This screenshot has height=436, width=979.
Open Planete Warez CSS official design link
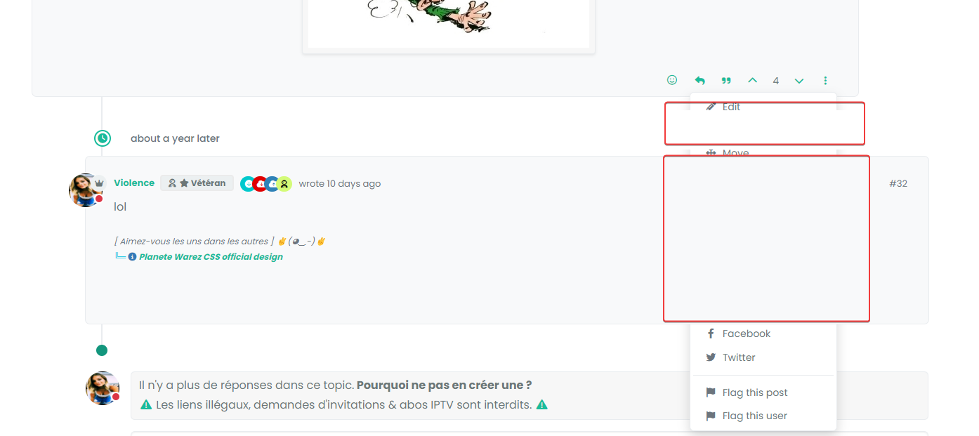pyautogui.click(x=211, y=257)
